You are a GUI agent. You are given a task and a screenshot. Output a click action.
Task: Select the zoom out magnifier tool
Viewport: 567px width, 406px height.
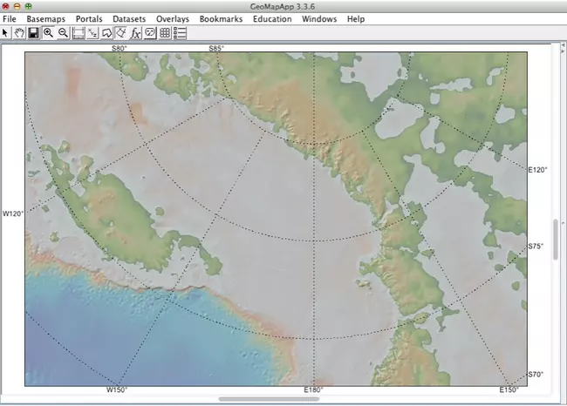click(63, 33)
